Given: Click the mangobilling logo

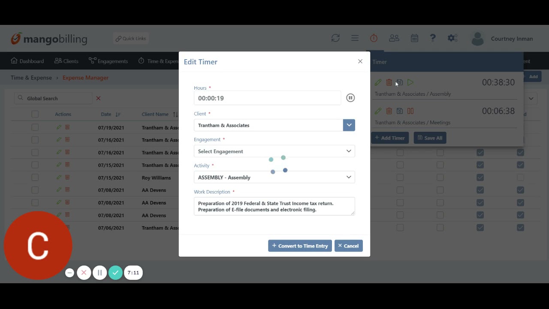Looking at the screenshot, I should tap(49, 39).
